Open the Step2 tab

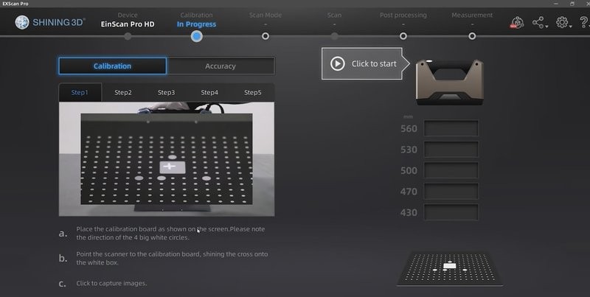coord(123,93)
